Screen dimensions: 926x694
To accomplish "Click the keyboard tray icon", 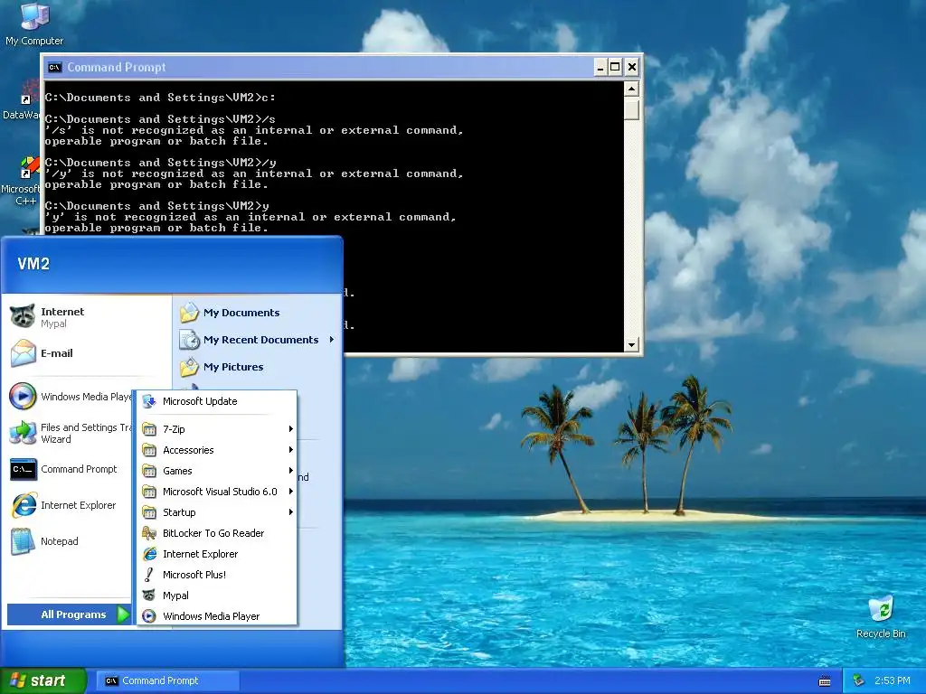I will tap(825, 681).
